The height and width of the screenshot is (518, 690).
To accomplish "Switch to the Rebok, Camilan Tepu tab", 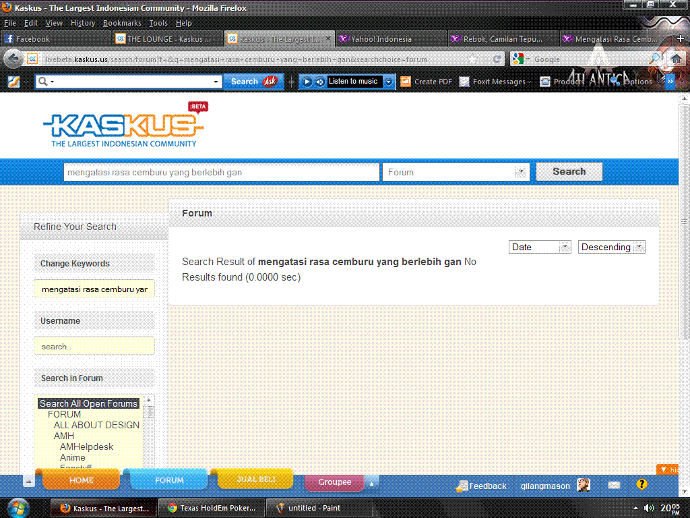I will click(503, 38).
